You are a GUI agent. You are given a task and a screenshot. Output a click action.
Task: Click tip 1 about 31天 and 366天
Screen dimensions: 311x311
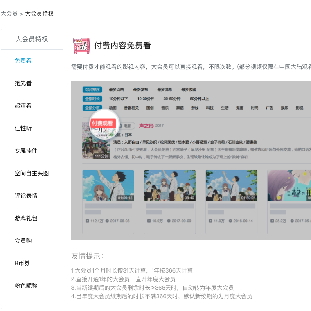[132, 270]
